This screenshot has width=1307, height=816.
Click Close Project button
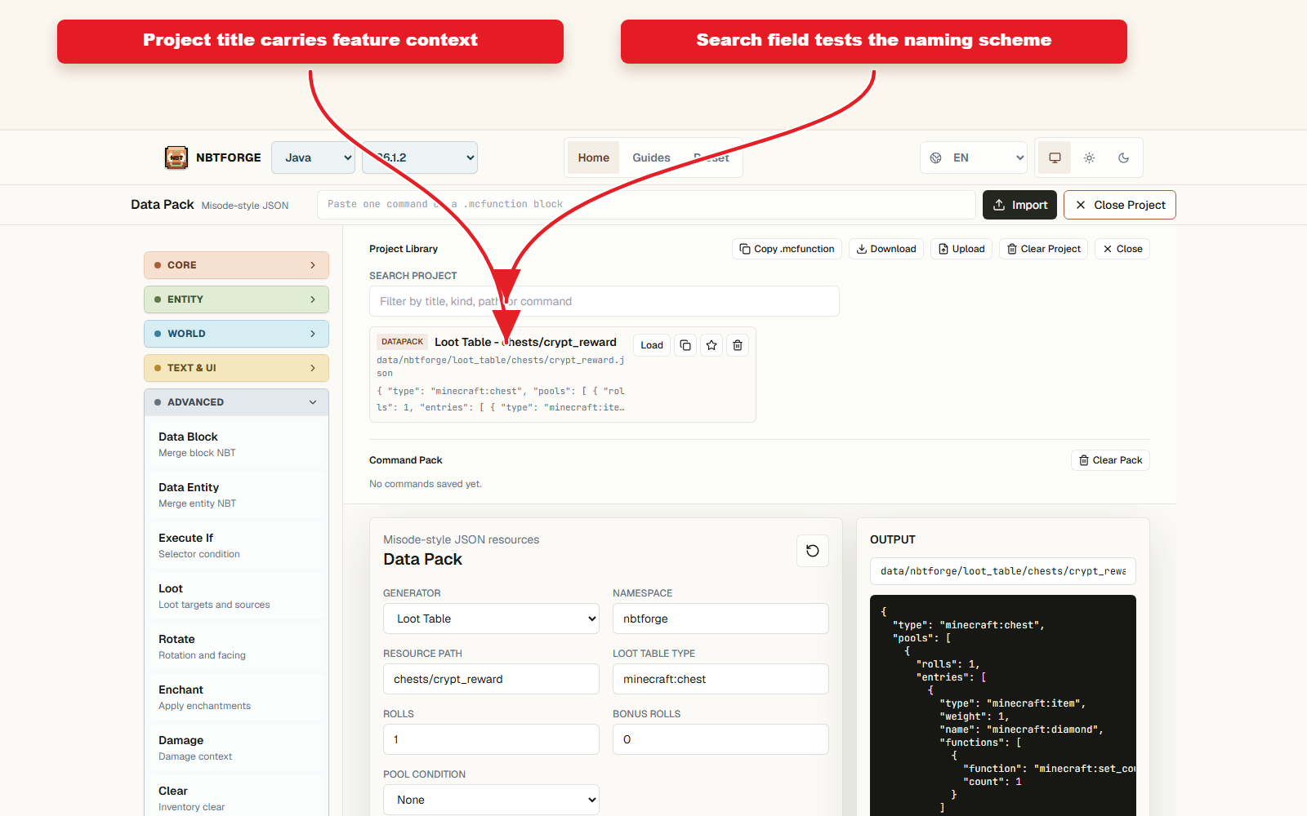[x=1120, y=205]
